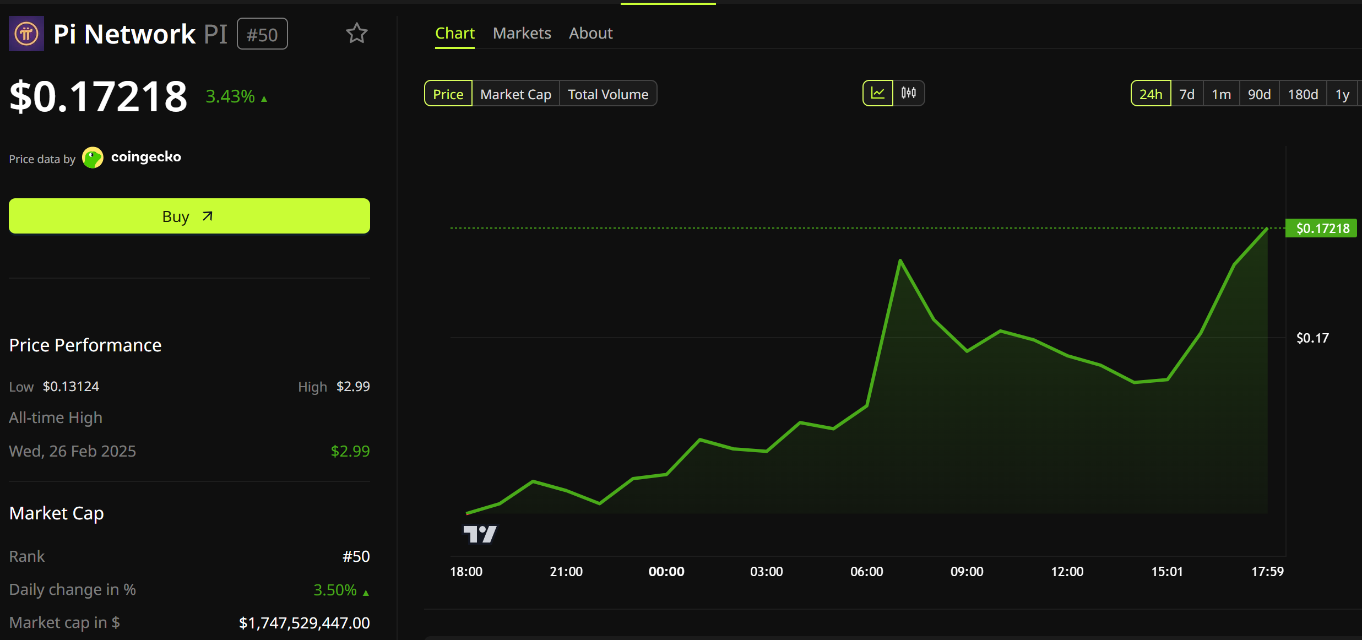The width and height of the screenshot is (1362, 640).
Task: Click the #50 rank badge
Action: [x=262, y=34]
